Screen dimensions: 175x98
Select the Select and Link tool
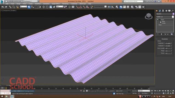(10, 7)
